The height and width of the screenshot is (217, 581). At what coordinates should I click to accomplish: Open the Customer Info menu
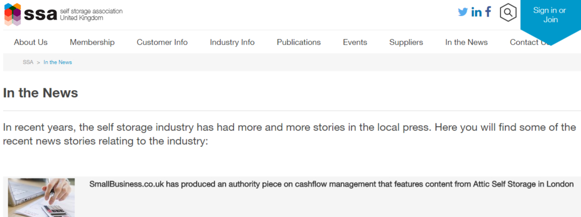point(162,42)
